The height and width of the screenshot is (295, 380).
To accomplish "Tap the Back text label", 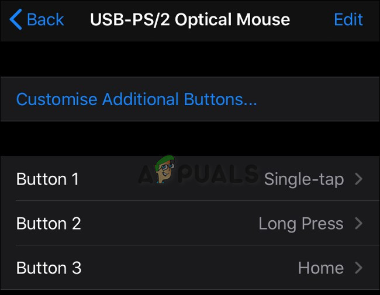I will click(x=46, y=19).
